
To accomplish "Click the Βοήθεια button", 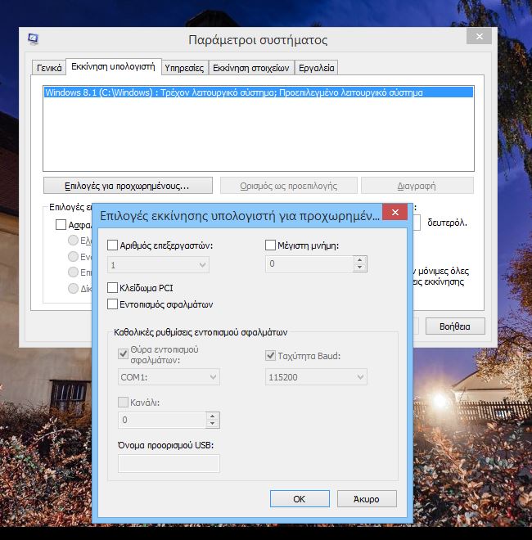I will 455,326.
